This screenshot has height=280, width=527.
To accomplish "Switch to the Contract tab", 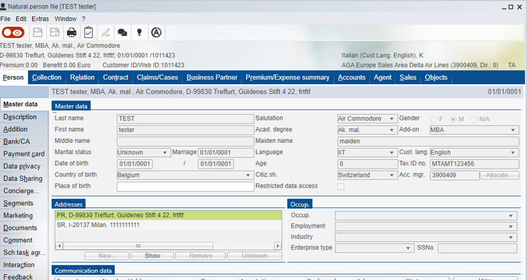I will tap(115, 77).
